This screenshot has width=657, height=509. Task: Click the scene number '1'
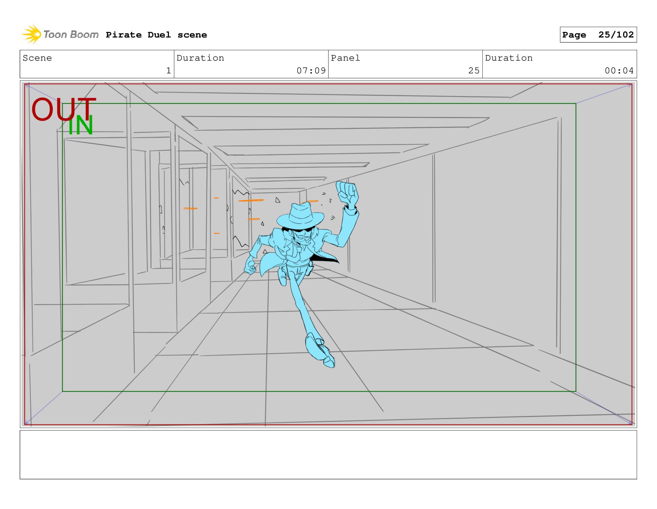click(169, 71)
